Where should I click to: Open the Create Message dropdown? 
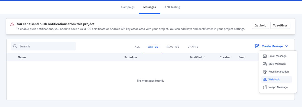[272, 46]
